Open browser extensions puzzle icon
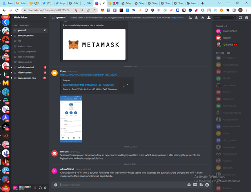The width and height of the screenshot is (251, 192). tap(228, 10)
